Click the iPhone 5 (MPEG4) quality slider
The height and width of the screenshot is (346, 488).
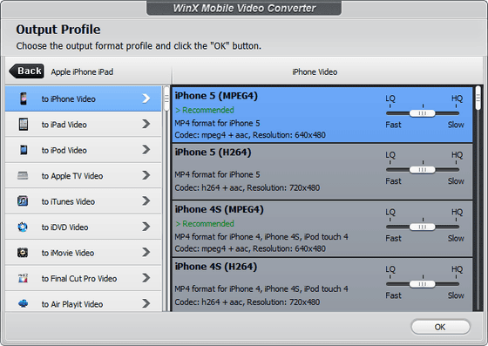(423, 113)
